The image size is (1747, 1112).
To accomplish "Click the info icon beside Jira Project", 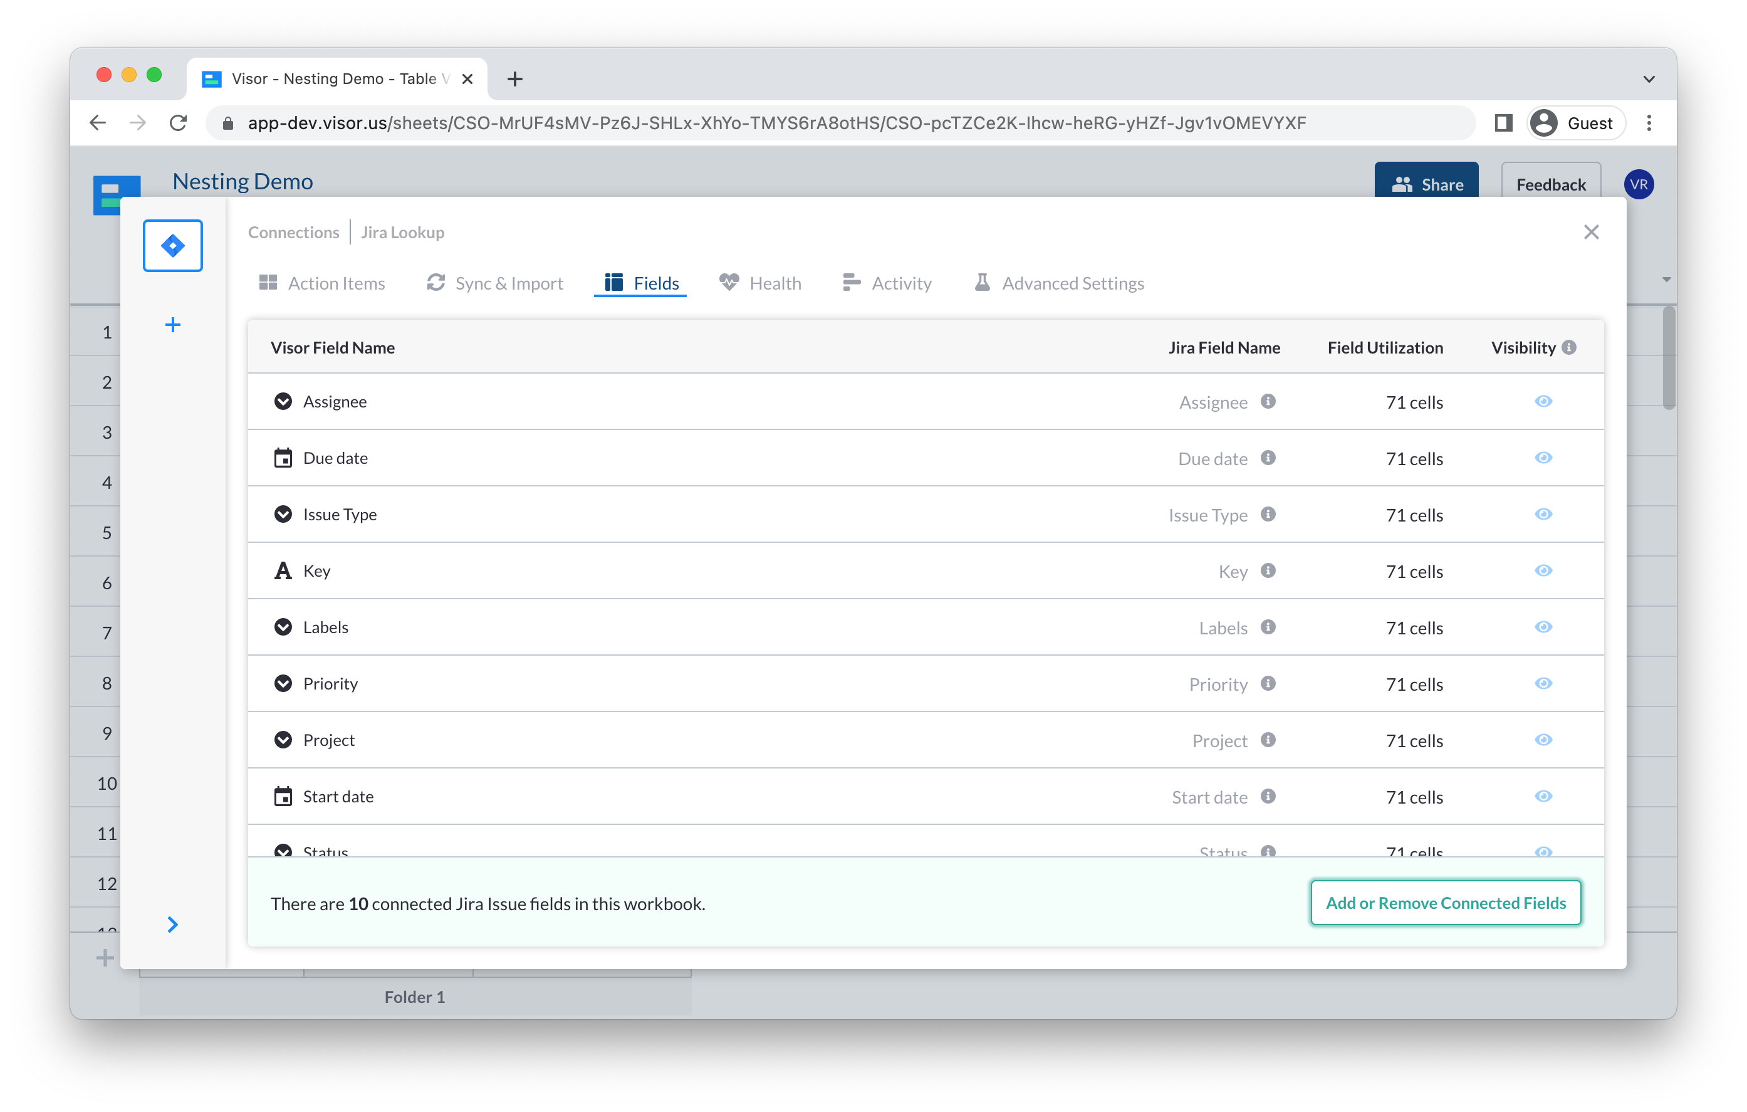I will pyautogui.click(x=1268, y=740).
